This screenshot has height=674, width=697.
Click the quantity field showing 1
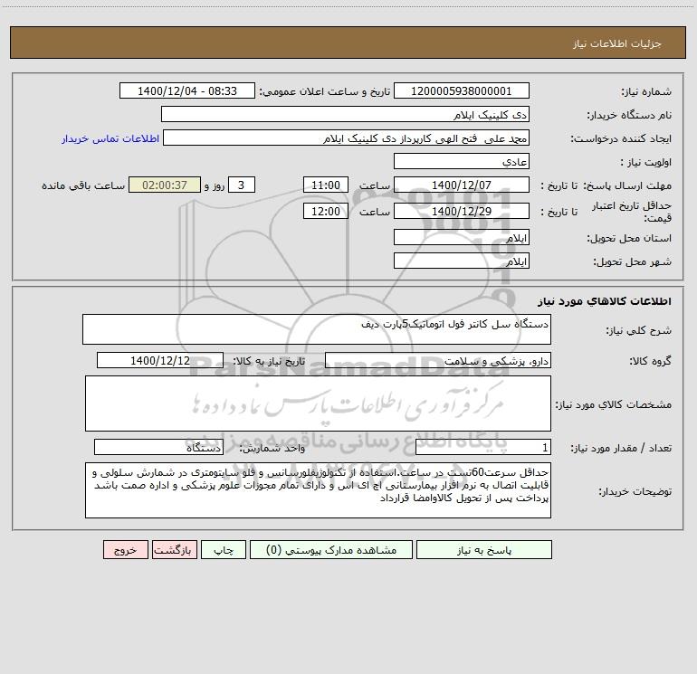[x=483, y=447]
